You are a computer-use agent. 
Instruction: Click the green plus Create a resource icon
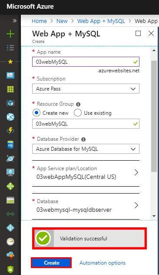[x=10, y=33]
